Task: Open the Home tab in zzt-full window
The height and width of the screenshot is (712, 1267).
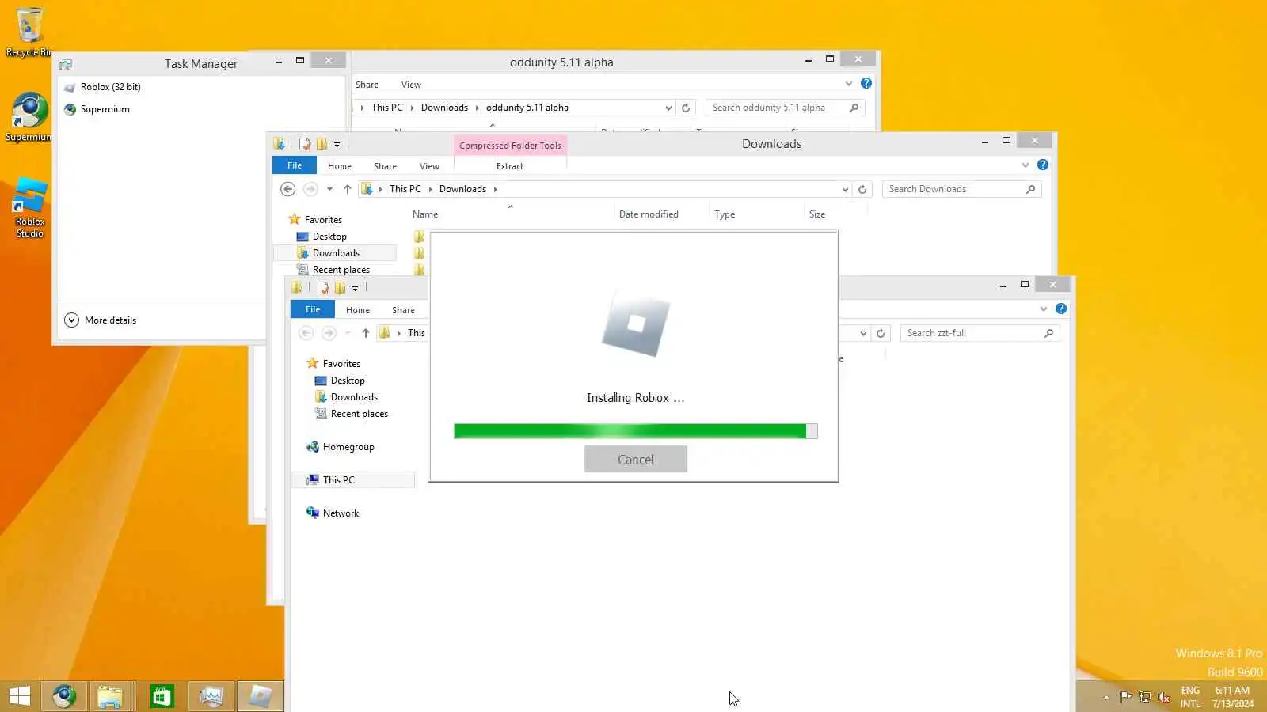Action: click(x=358, y=310)
